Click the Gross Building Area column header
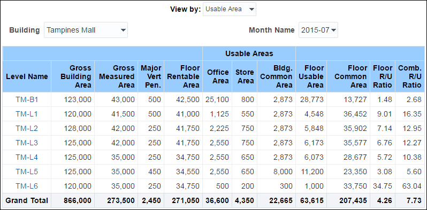 tap(73, 76)
